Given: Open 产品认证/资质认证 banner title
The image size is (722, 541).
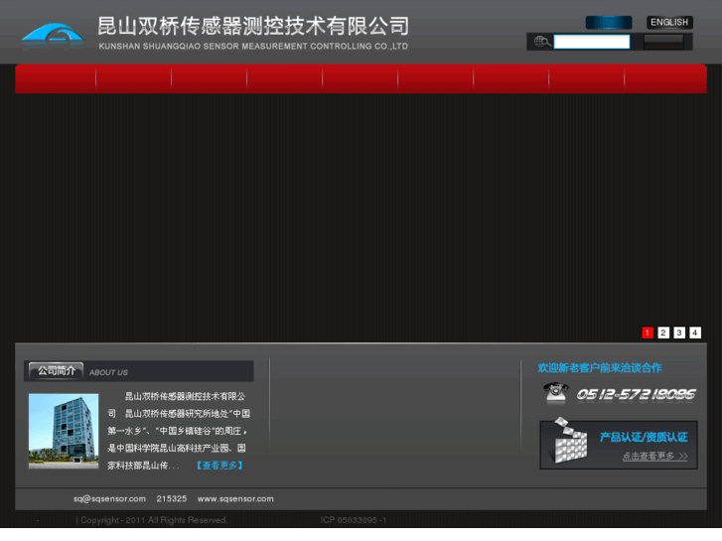Looking at the screenshot, I should (x=644, y=437).
